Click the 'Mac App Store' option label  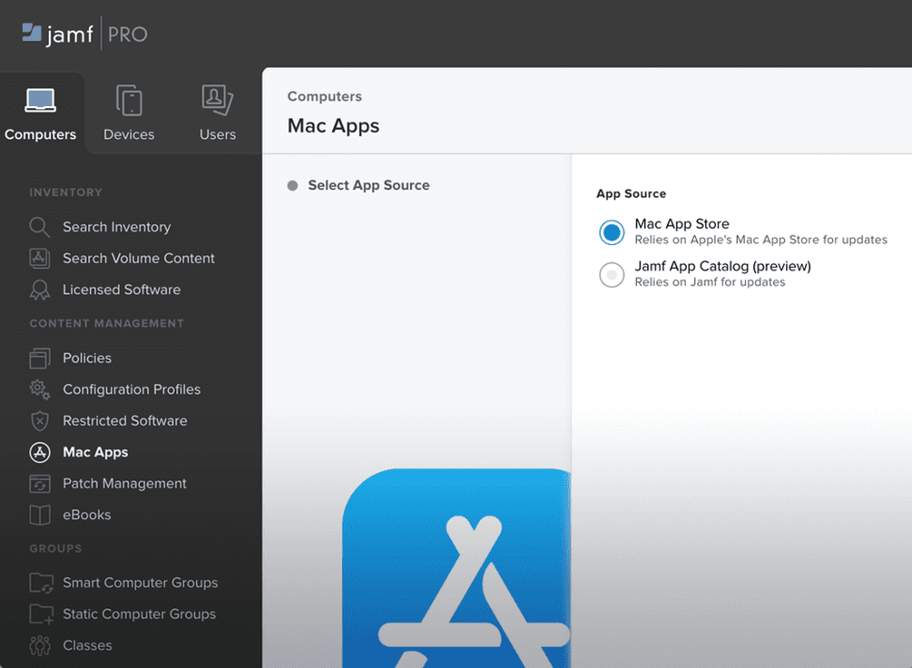pyautogui.click(x=682, y=224)
